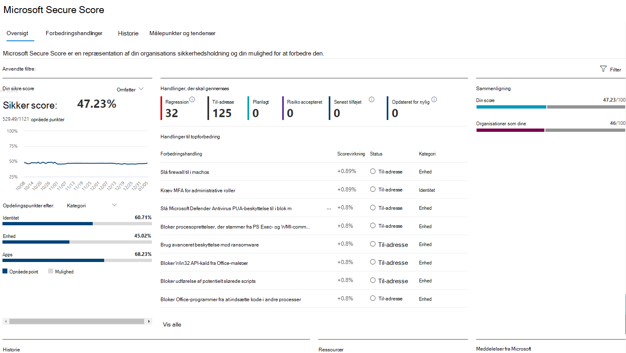Click the Opnåede point legend swatch
This screenshot has width=626, height=353.
coord(5,271)
